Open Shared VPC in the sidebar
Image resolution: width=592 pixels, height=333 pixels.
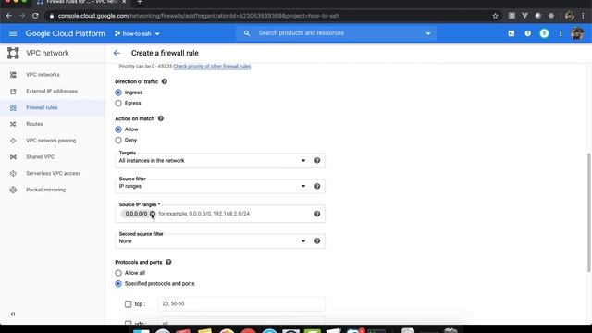click(x=41, y=157)
